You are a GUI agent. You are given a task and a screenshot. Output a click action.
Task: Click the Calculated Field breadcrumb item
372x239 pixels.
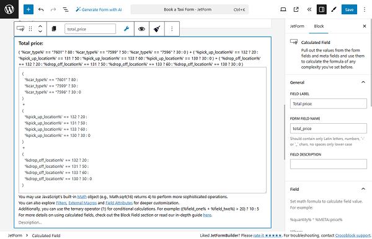[x=46, y=235]
